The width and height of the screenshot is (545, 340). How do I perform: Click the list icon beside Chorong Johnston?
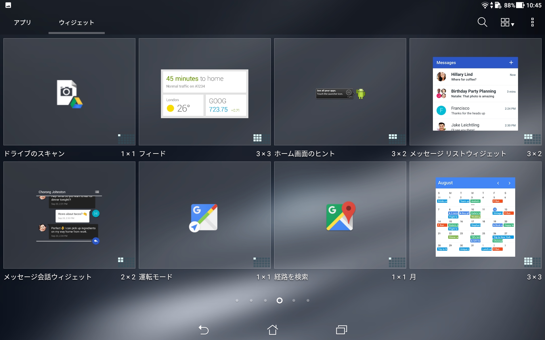click(97, 192)
